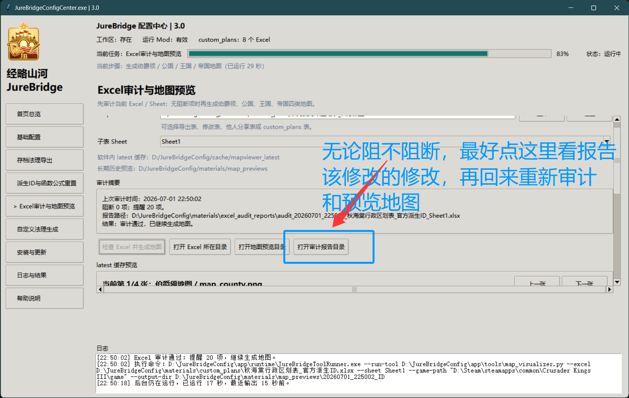The height and width of the screenshot is (398, 629).
Task: Click 打开地图预览目录 button
Action: tap(262, 247)
